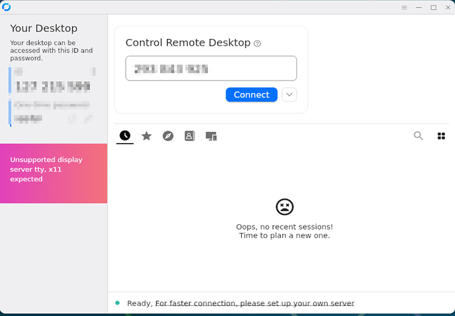Expand the dropdown arrow beside Connect

click(x=289, y=94)
